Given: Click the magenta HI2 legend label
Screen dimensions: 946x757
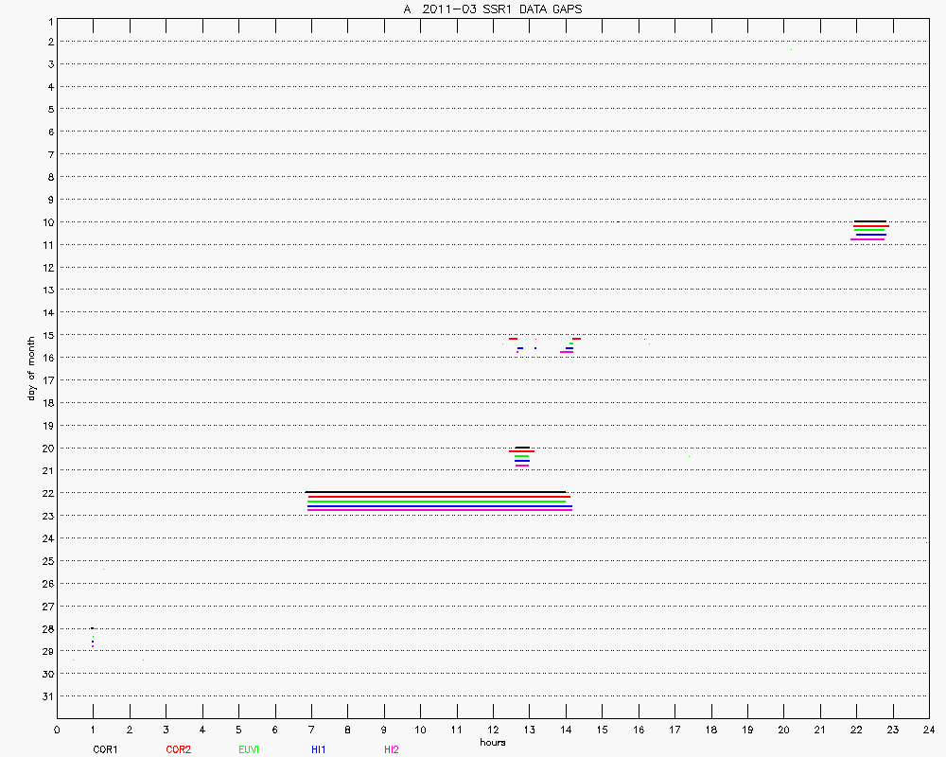Looking at the screenshot, I should [391, 749].
